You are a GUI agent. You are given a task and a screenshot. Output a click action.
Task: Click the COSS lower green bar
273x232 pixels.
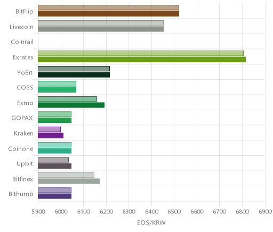57,90
